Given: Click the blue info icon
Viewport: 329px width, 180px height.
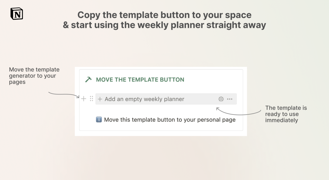Looking at the screenshot, I should pos(99,119).
